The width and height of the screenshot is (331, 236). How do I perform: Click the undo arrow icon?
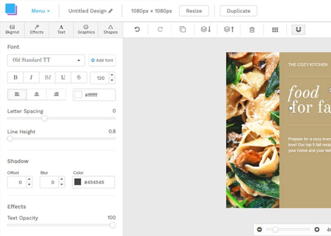click(137, 29)
